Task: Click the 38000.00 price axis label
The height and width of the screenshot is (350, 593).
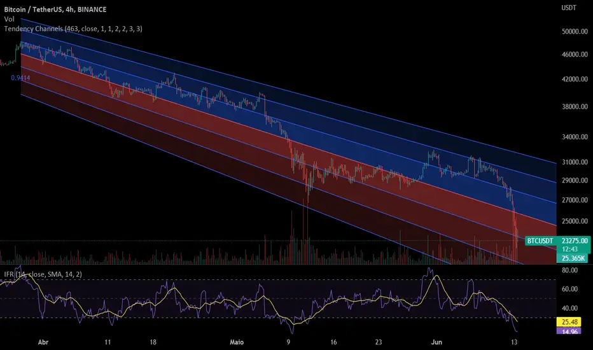Action: click(575, 107)
